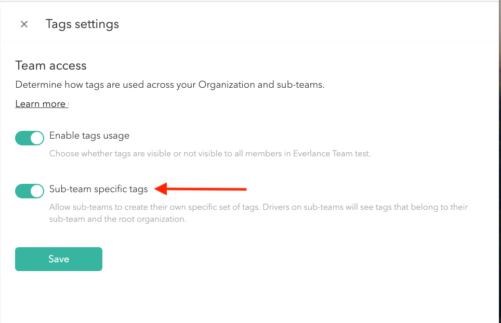Close the Tags settings panel
501x323 pixels.
24,24
